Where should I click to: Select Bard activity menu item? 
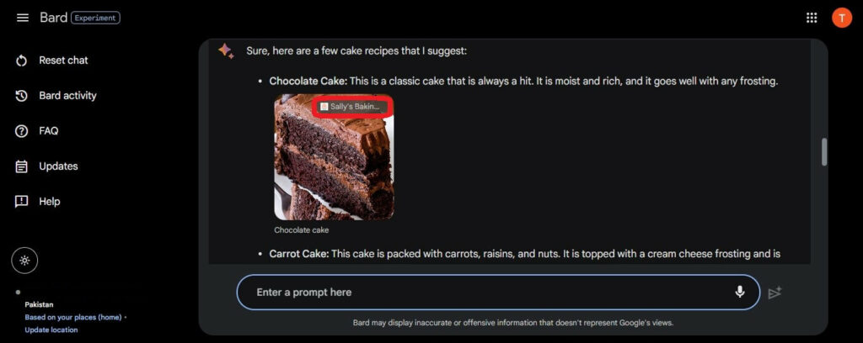point(67,96)
